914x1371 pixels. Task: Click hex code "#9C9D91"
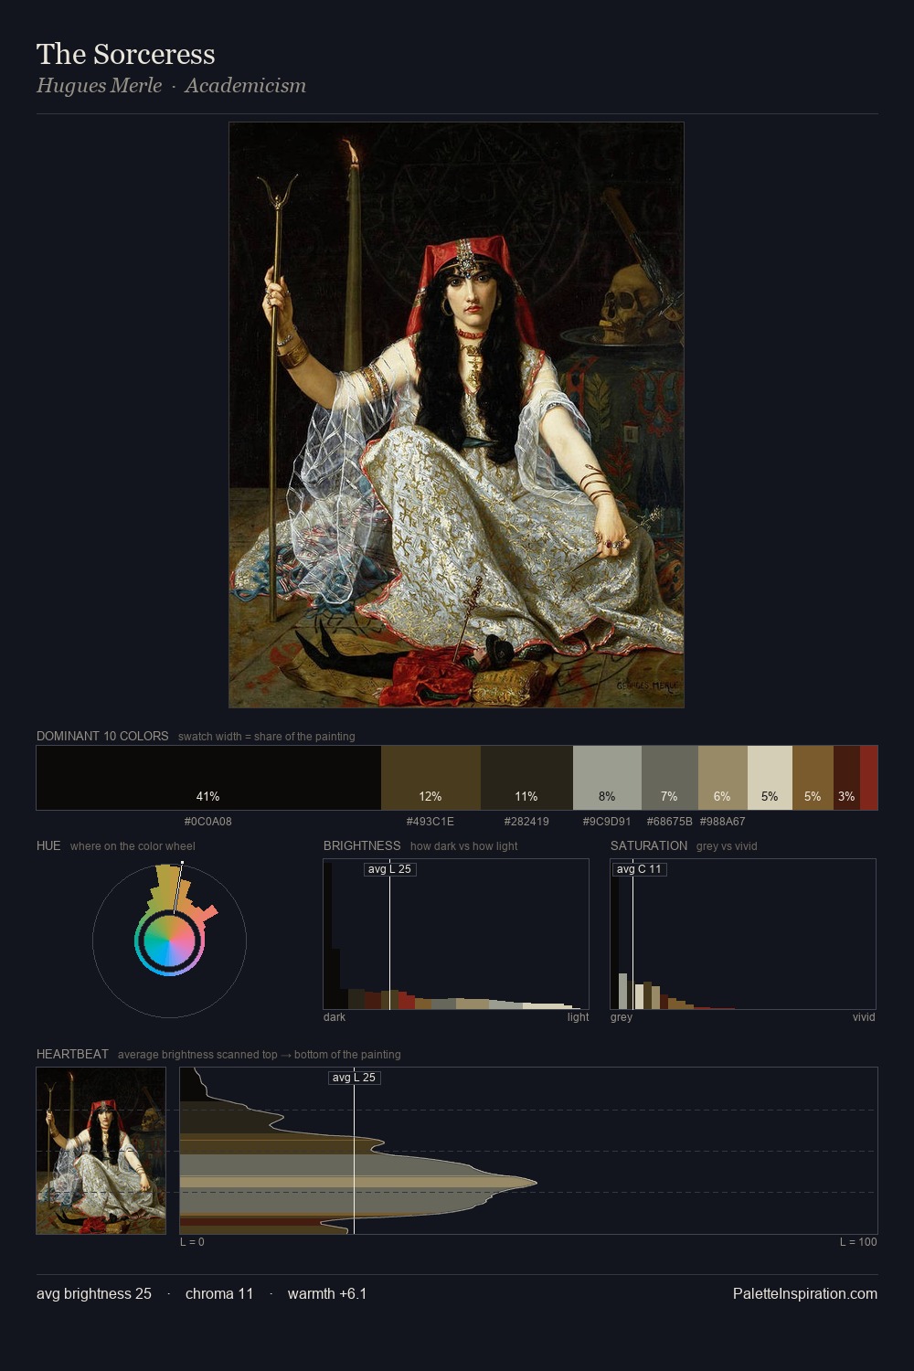(607, 821)
